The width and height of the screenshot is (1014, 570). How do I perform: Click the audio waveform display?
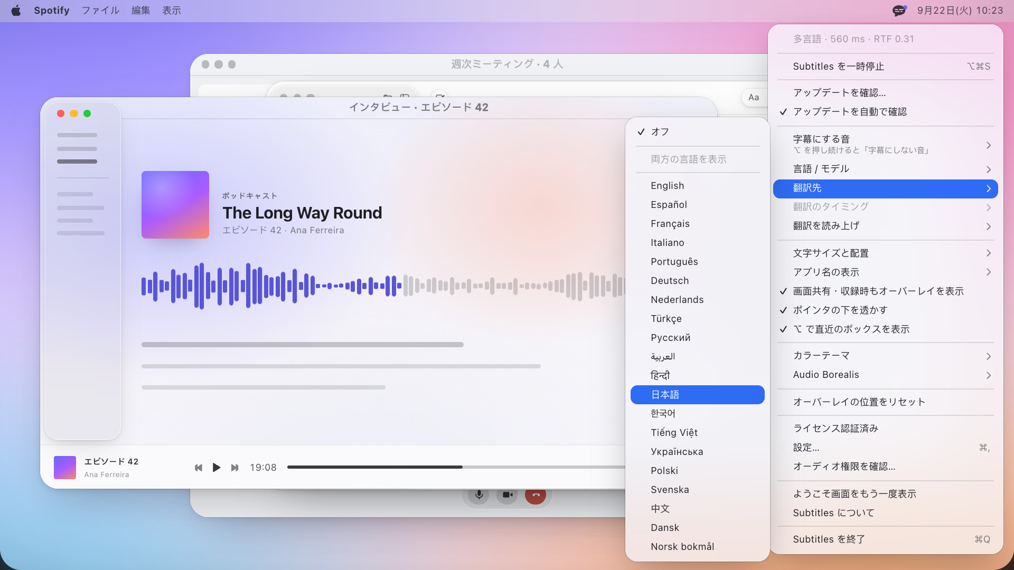383,286
